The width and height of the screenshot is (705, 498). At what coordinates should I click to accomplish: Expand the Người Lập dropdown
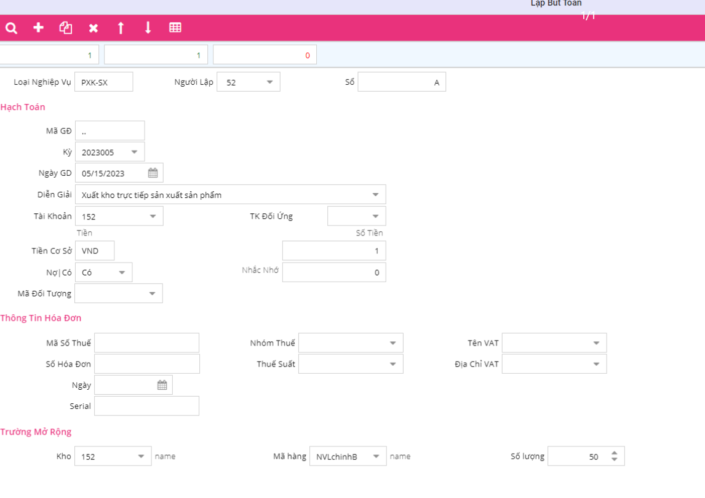[x=269, y=82]
